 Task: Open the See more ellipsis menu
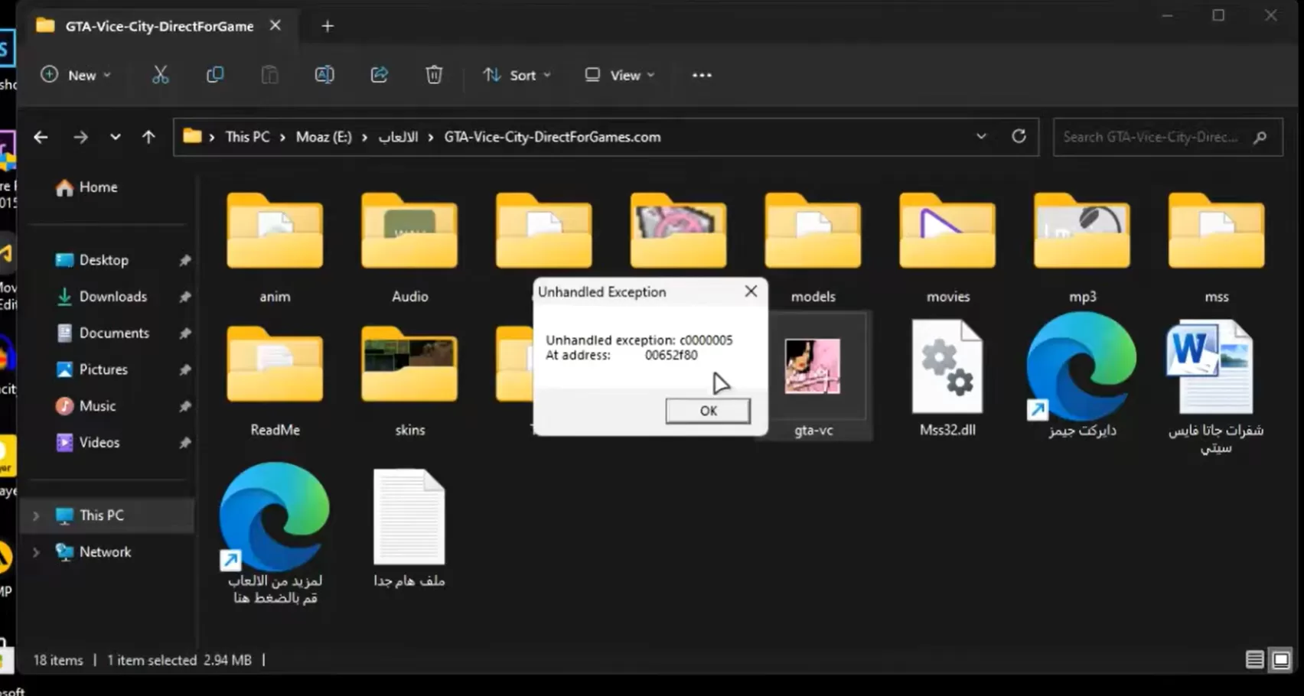click(702, 75)
